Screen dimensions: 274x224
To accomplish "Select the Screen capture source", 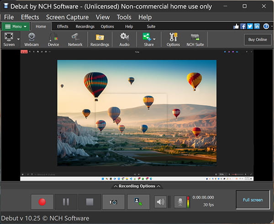I will [x=9, y=40].
